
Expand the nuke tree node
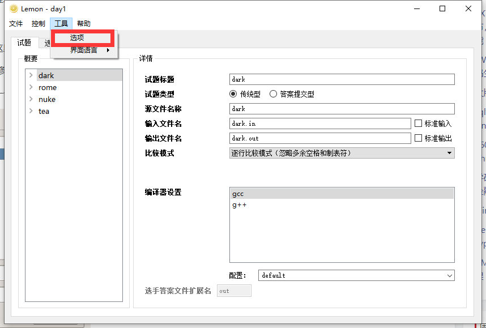click(31, 99)
